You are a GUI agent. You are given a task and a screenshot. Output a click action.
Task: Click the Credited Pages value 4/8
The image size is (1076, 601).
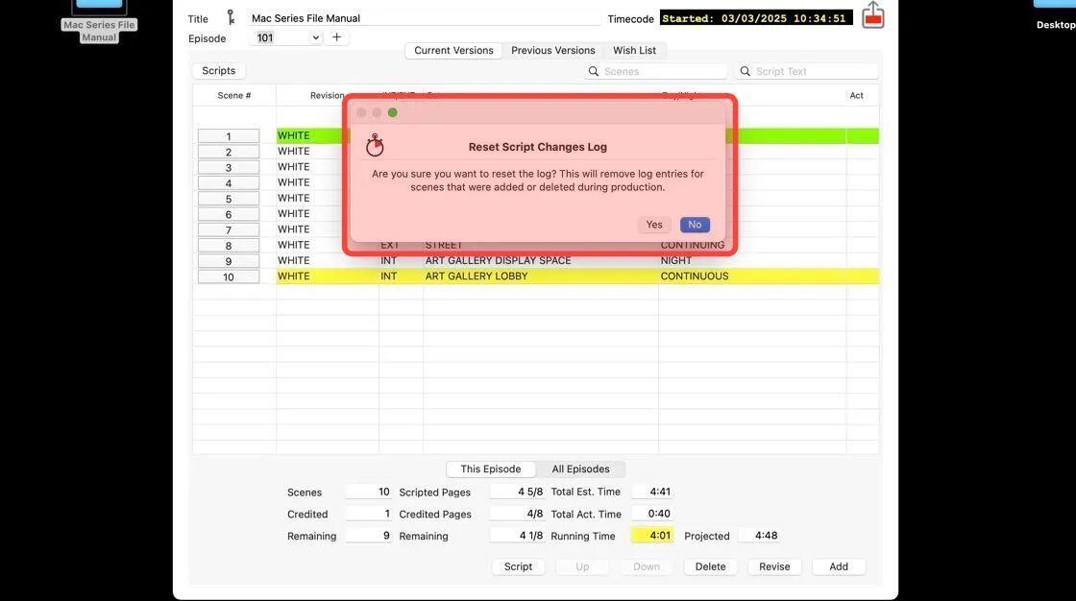(x=518, y=514)
